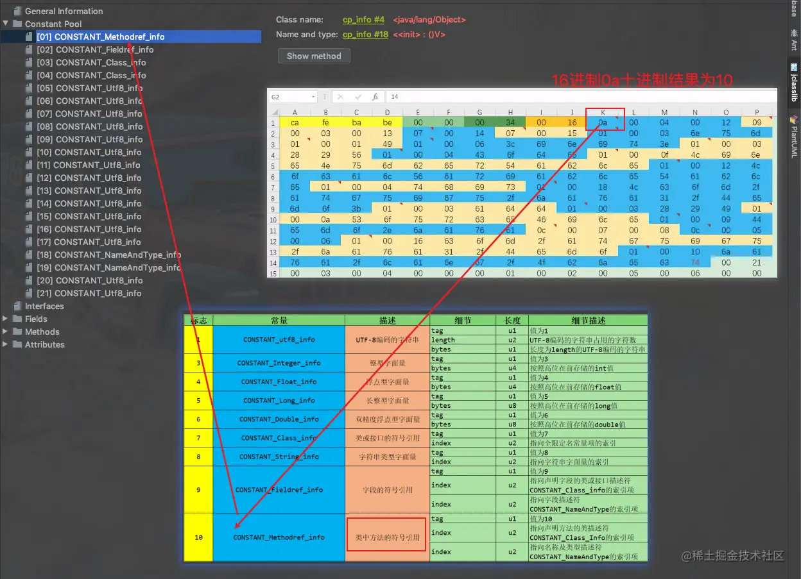Viewport: 801px width, 579px height.
Task: Click file icon beside [01] CONSTANT_Methodref_info
Action: coord(28,37)
